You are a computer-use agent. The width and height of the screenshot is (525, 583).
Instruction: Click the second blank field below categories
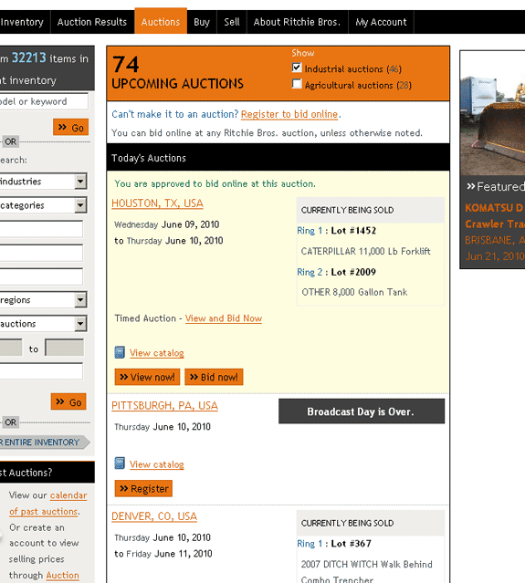click(x=41, y=253)
